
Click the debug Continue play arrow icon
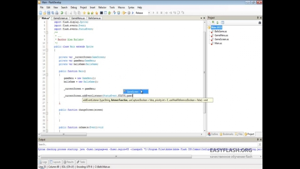pos(153,13)
